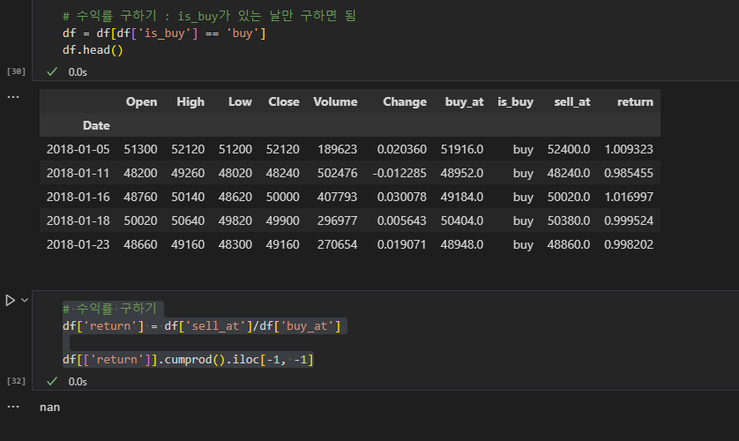Click the nan output text

click(49, 407)
